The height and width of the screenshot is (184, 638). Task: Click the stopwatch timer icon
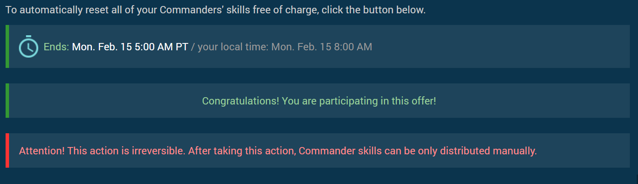coord(28,46)
